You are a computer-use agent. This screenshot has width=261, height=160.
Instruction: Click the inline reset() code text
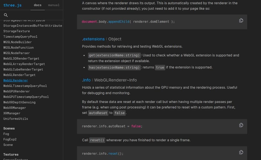click(97, 140)
